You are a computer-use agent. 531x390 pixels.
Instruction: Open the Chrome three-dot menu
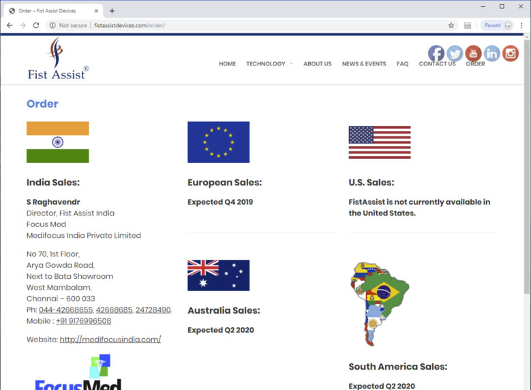(521, 25)
